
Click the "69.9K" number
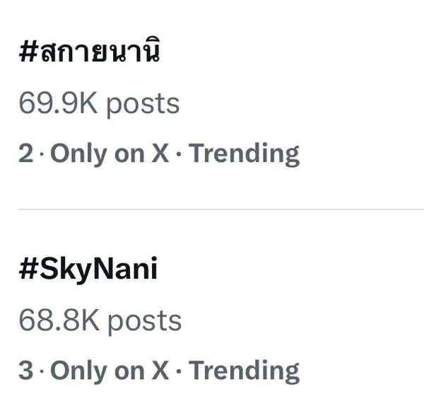pyautogui.click(x=58, y=104)
